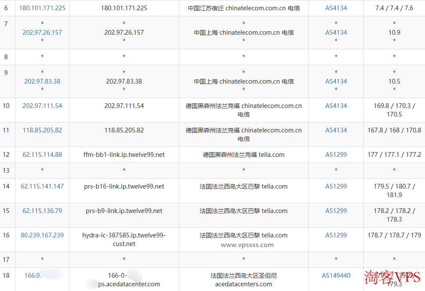Image resolution: width=425 pixels, height=291 pixels.
Task: Select hostname prs-b16-link.ip.twelve99.net
Action: pos(124,186)
